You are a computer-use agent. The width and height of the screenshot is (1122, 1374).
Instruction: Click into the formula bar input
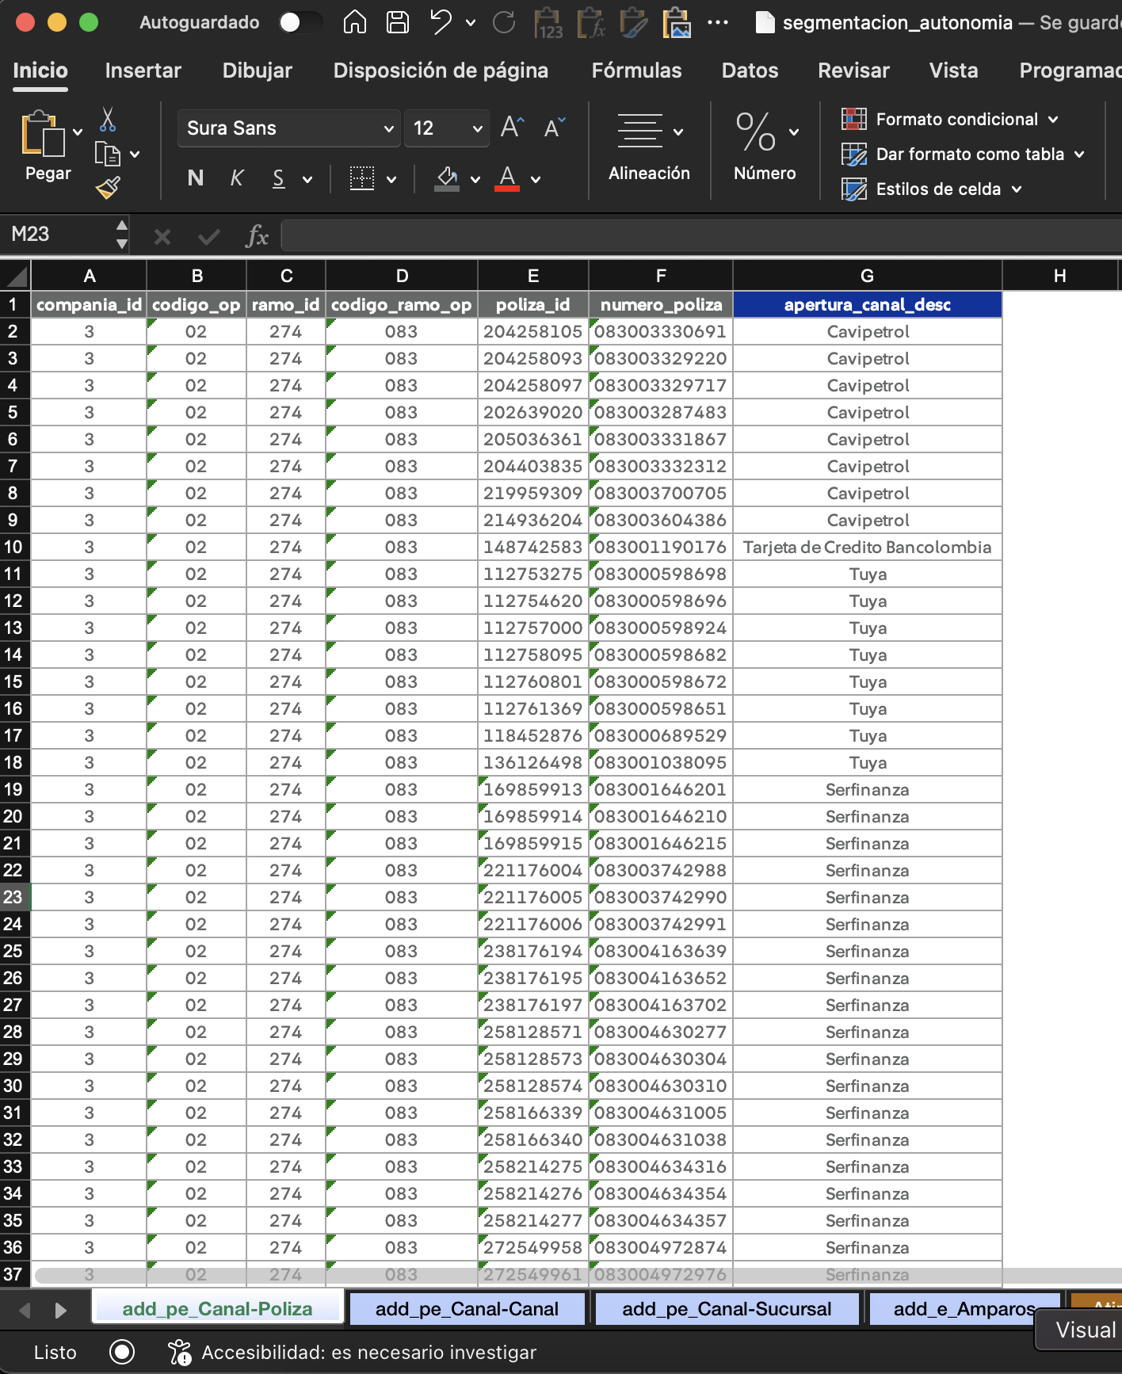[x=701, y=235]
